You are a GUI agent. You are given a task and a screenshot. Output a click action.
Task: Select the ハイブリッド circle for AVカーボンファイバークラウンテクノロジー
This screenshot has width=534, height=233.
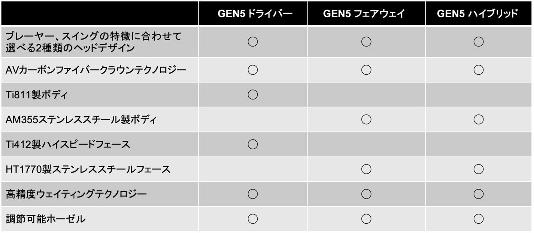pyautogui.click(x=478, y=70)
